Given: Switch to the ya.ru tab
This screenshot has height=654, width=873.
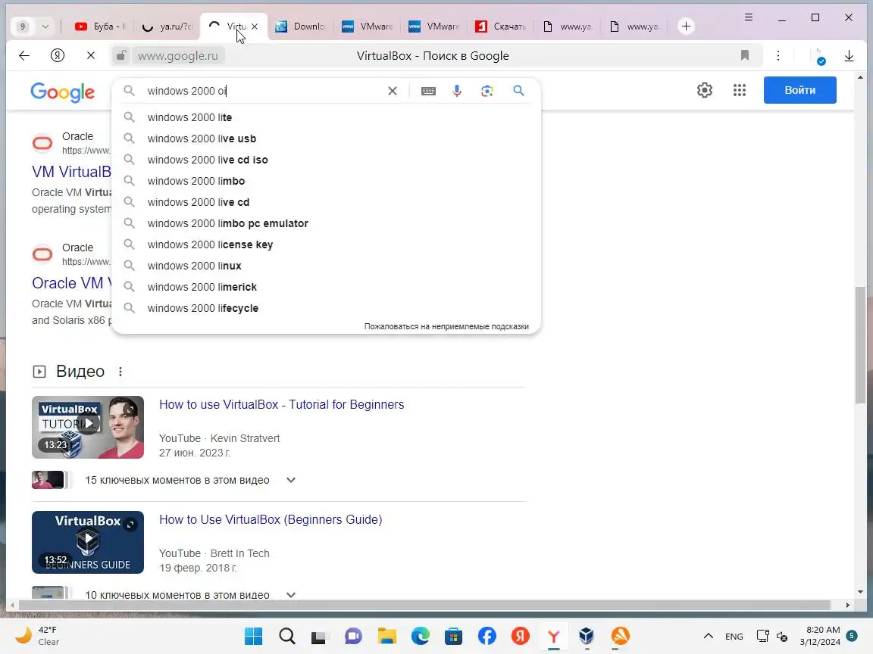Looking at the screenshot, I should point(167,26).
